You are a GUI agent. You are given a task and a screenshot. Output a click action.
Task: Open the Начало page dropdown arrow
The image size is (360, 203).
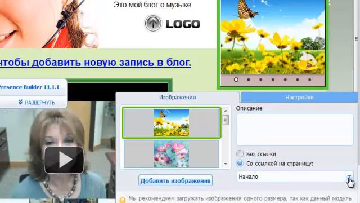349,176
